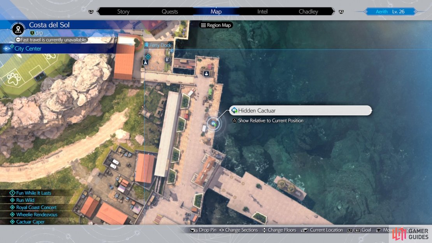Click the L3 stick icon beside Current Location
The height and width of the screenshot is (243, 432).
click(x=304, y=230)
